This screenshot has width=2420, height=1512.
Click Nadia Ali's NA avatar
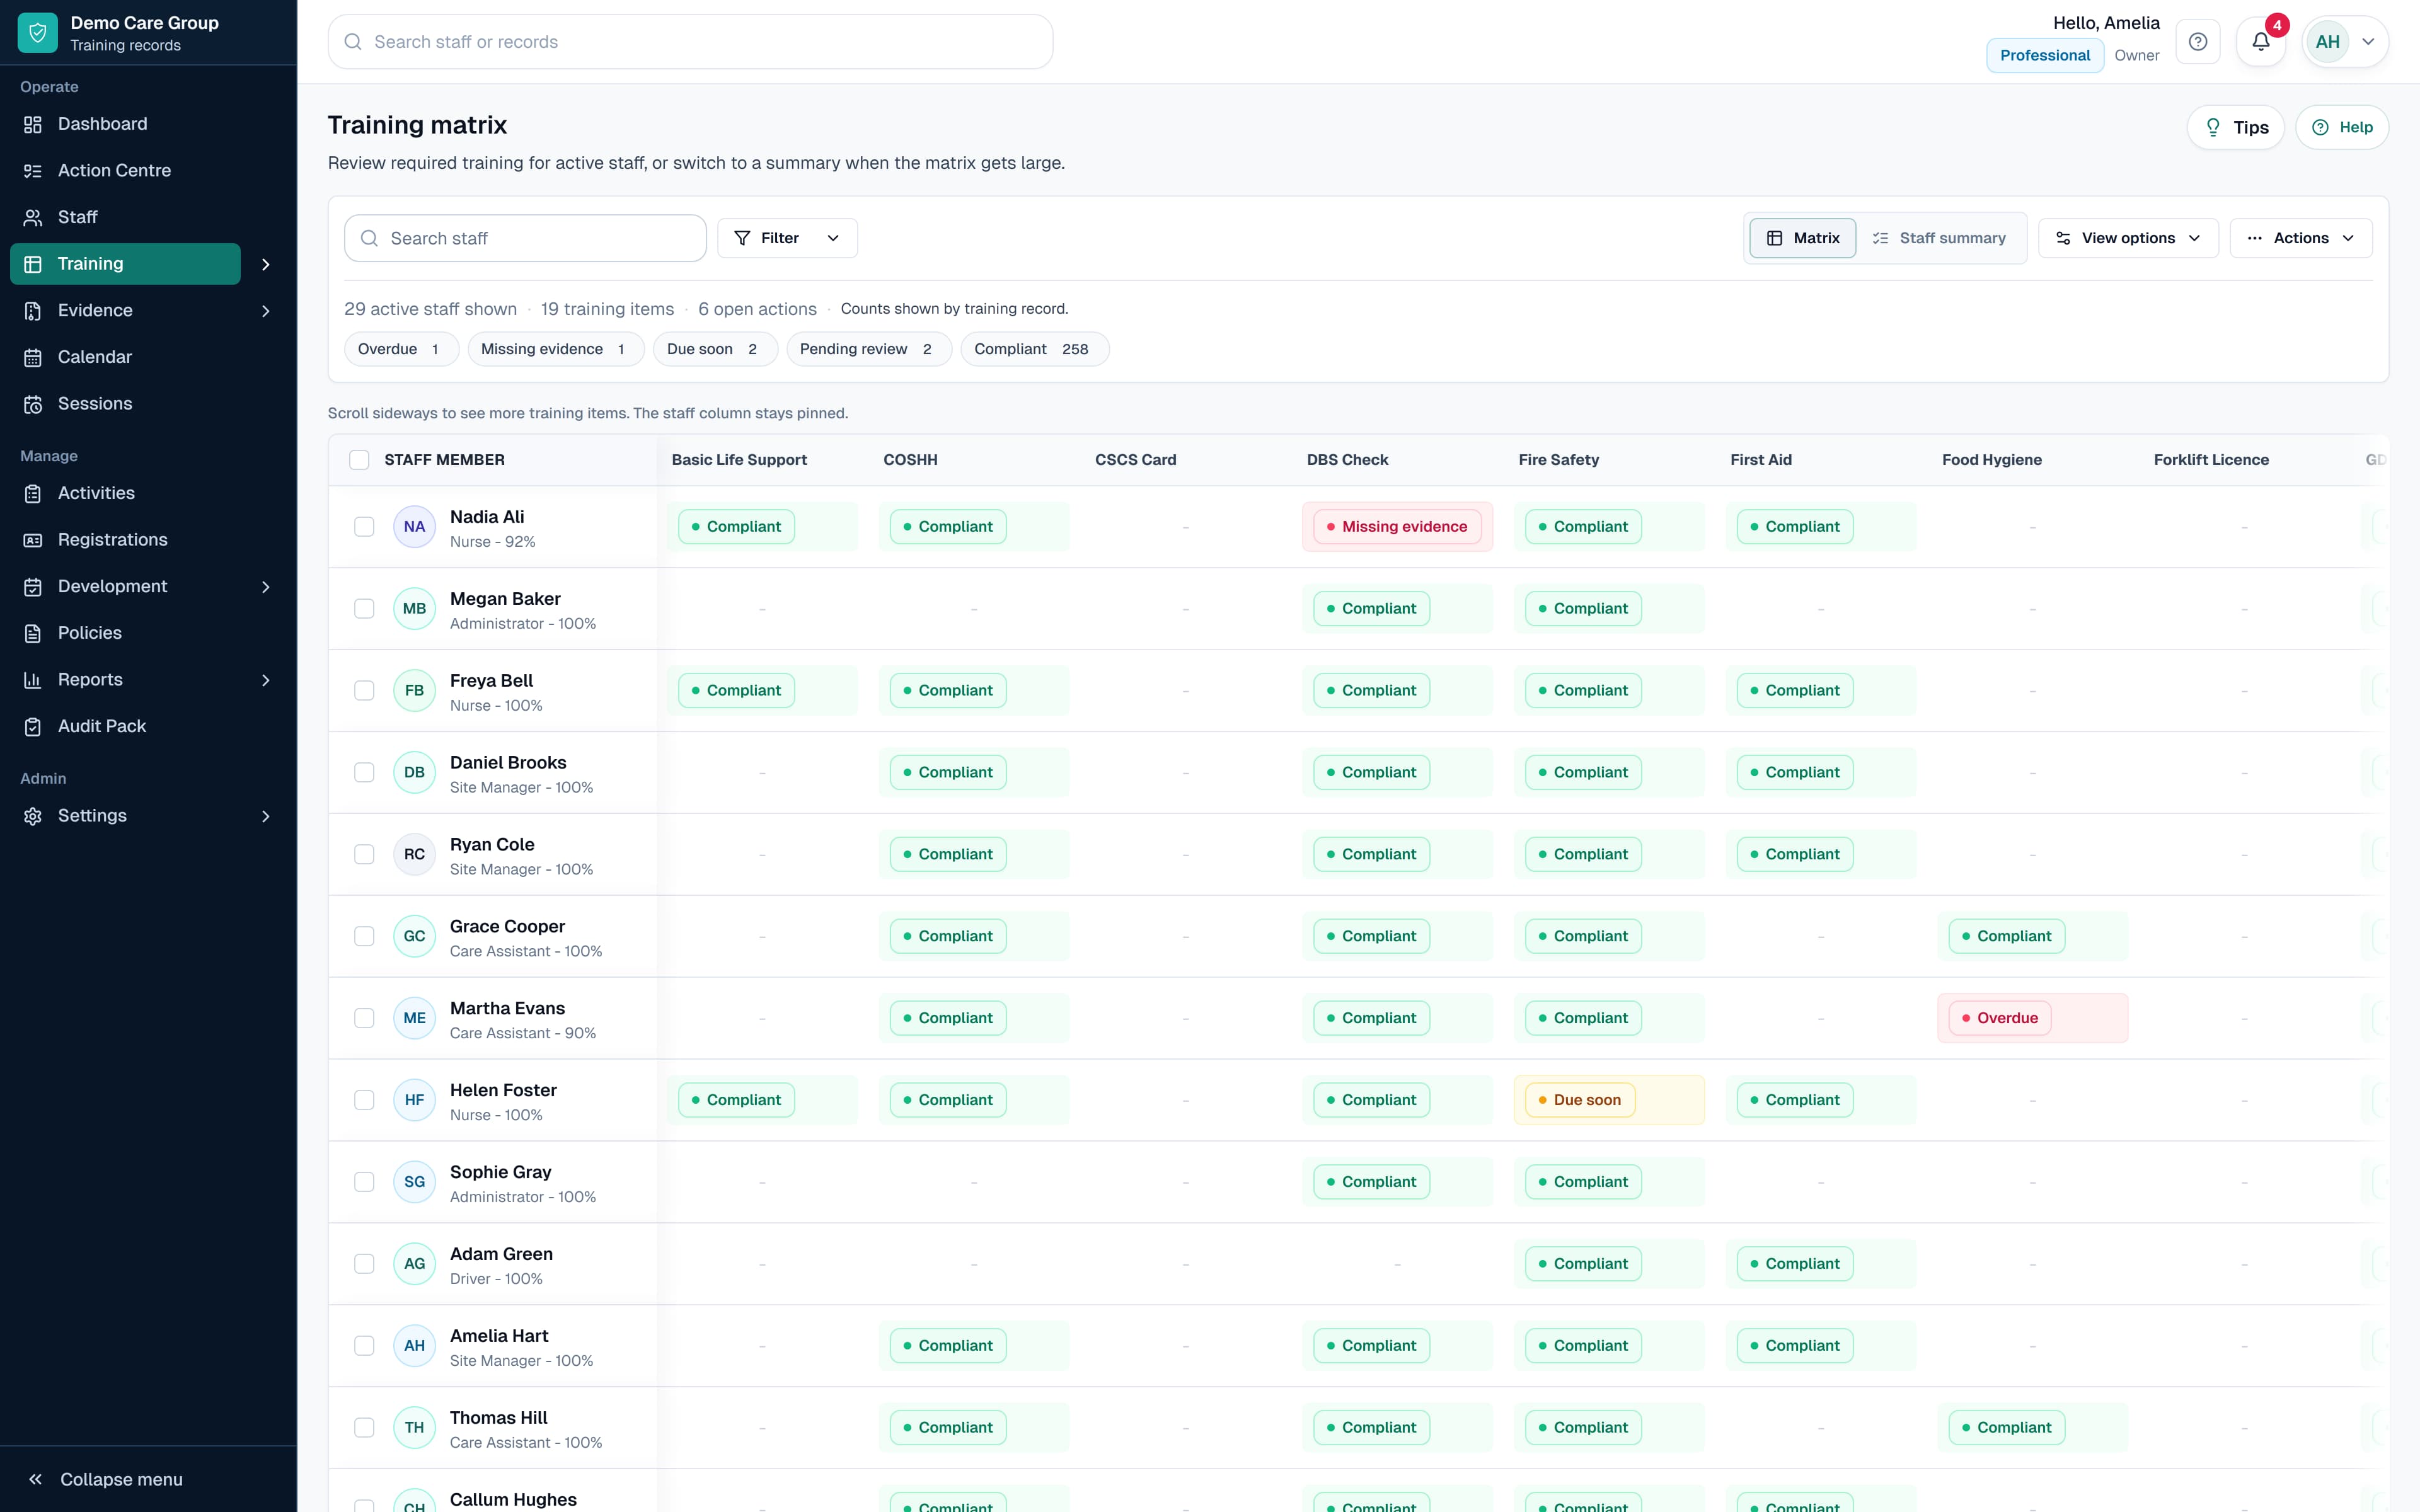(x=414, y=527)
